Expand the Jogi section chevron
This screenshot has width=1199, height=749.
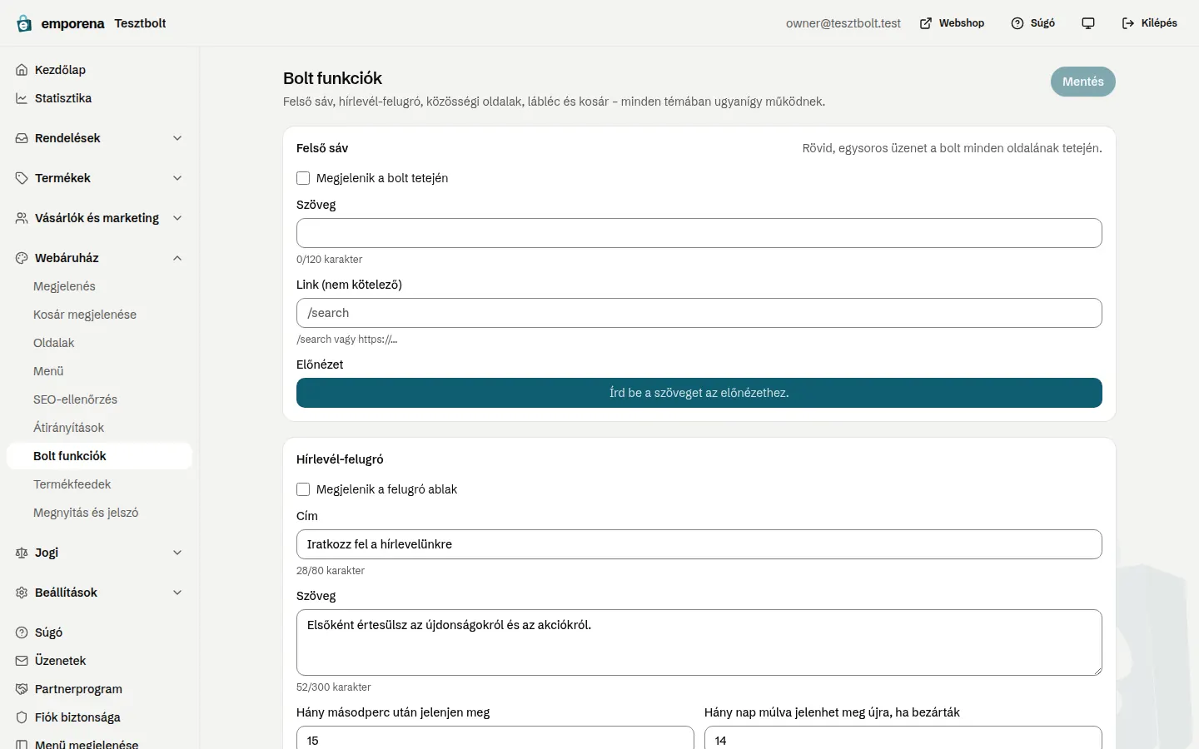click(177, 553)
